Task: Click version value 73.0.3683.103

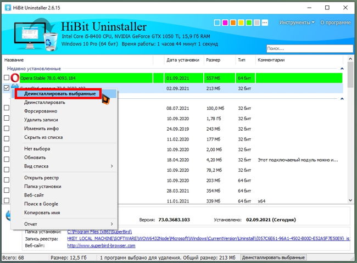Action: click(x=174, y=220)
